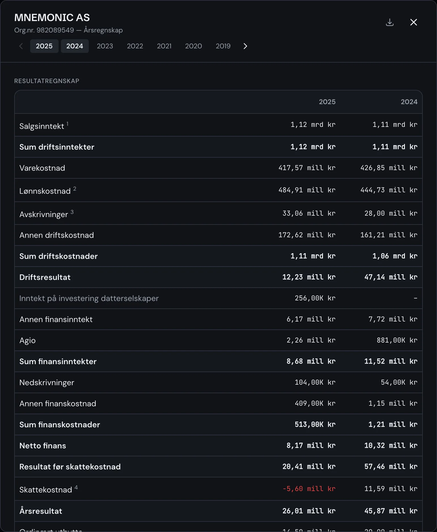Screen dimensions: 437x532
Task: Click Nedskrivninger value 104,00K kr
Action: coord(315,382)
